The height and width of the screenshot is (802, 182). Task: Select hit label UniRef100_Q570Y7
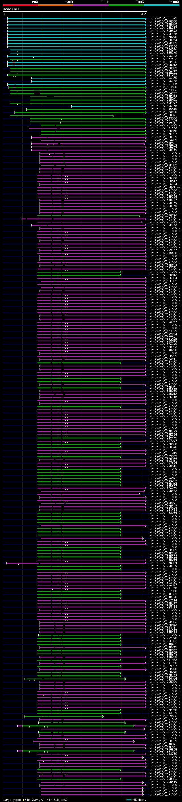pos(163,441)
